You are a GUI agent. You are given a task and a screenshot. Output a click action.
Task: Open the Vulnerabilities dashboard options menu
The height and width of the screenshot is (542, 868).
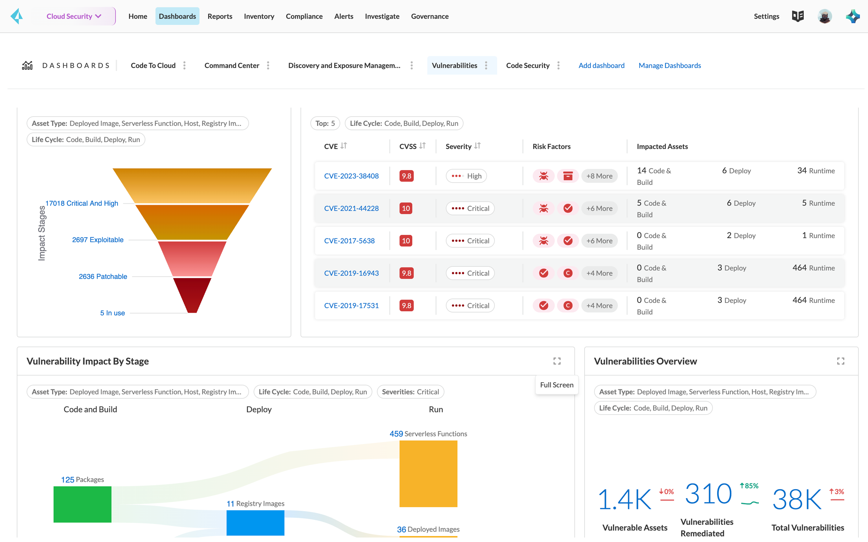point(486,65)
